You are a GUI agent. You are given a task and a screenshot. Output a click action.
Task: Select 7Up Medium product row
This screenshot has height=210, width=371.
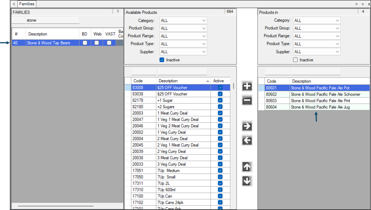pyautogui.click(x=178, y=170)
